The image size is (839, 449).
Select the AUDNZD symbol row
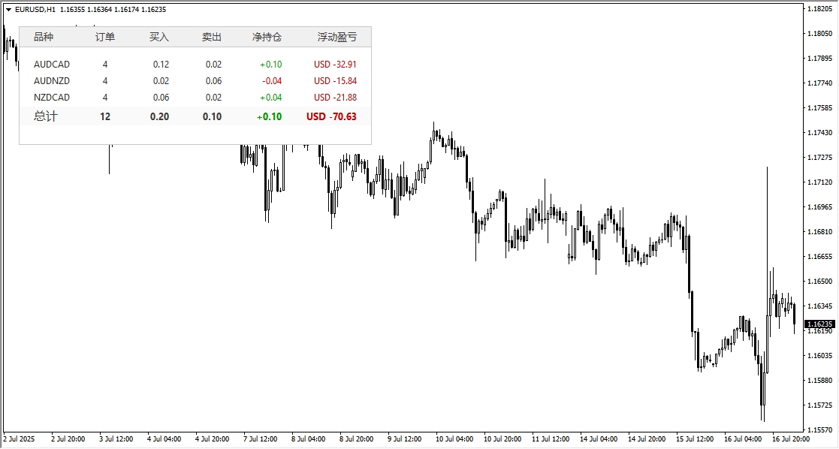point(52,81)
